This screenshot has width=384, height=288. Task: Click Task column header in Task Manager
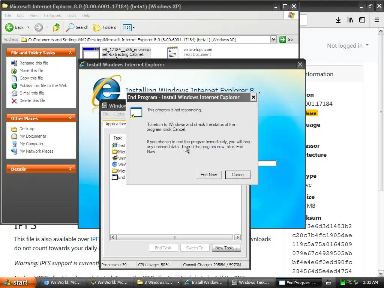[117, 138]
